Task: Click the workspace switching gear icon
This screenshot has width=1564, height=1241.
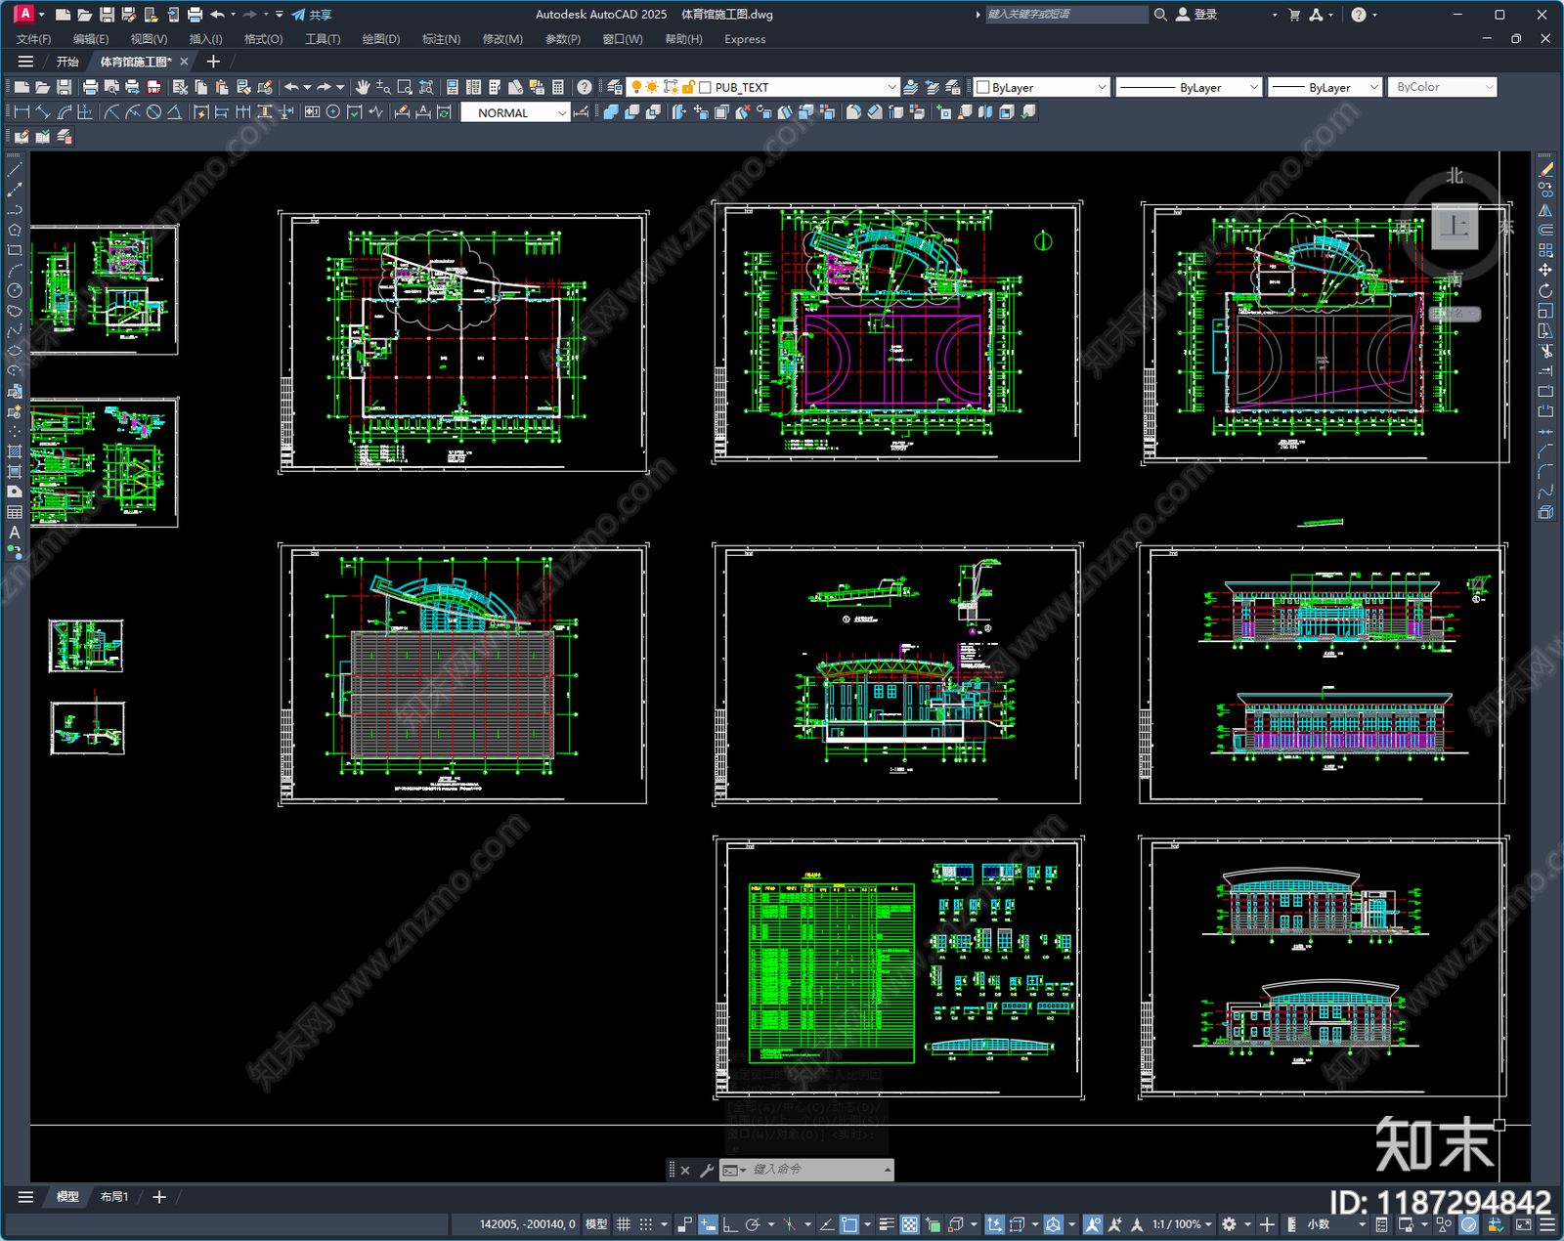Action: tap(1230, 1224)
